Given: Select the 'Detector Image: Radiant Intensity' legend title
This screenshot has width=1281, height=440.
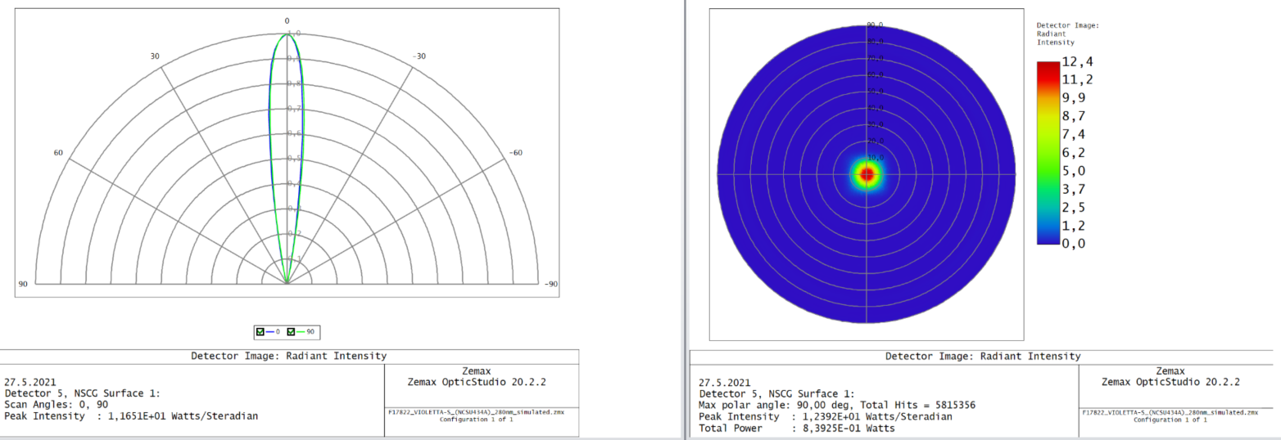Looking at the screenshot, I should pos(1067,34).
